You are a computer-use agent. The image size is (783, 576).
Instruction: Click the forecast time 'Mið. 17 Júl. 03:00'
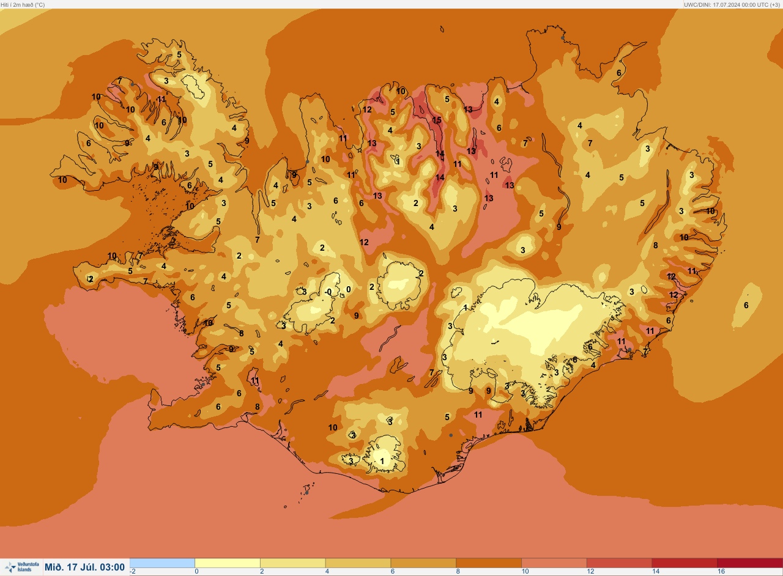point(84,567)
